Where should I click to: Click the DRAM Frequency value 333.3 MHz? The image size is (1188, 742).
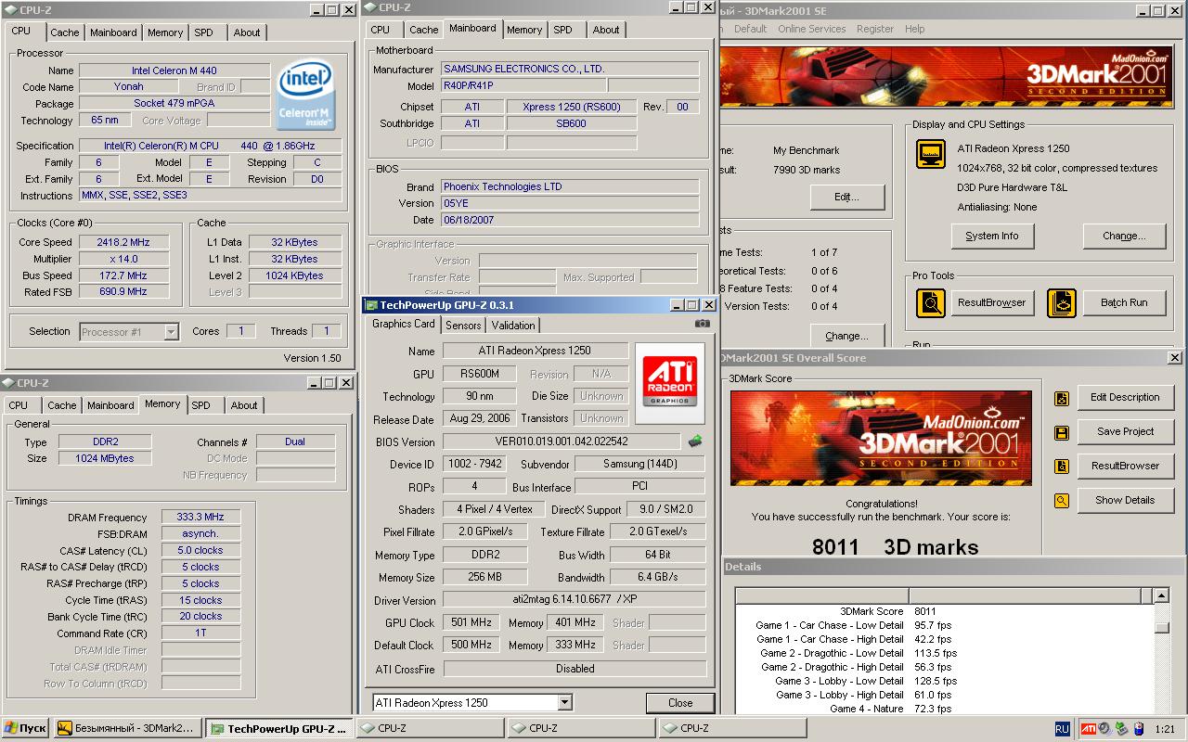200,518
